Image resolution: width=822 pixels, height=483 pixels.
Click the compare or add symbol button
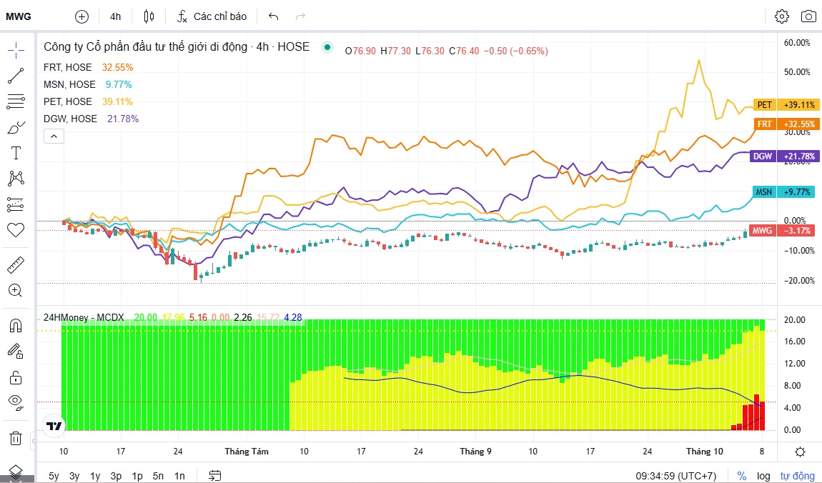pyautogui.click(x=81, y=16)
